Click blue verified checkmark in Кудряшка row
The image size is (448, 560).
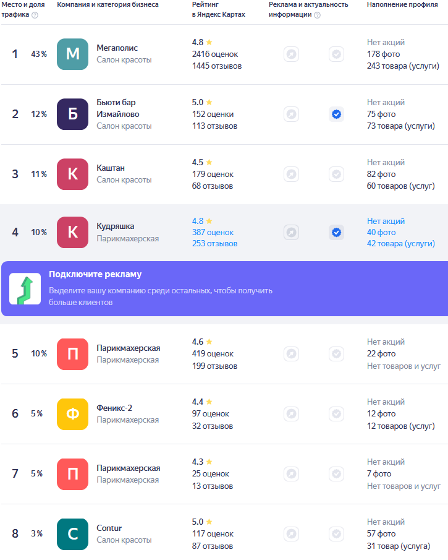pos(336,233)
